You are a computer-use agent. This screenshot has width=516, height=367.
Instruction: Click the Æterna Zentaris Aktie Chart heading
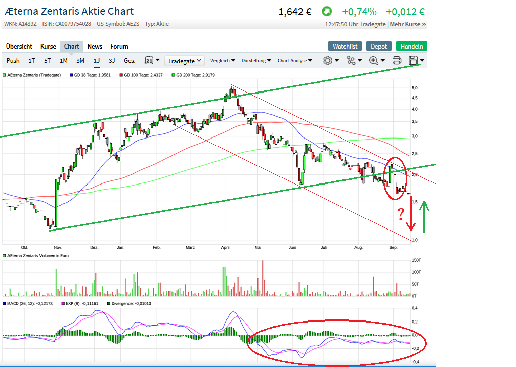(69, 11)
